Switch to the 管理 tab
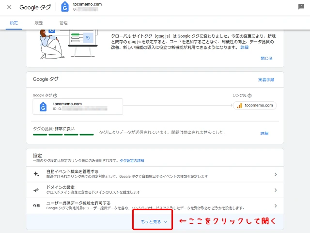 click(x=63, y=23)
